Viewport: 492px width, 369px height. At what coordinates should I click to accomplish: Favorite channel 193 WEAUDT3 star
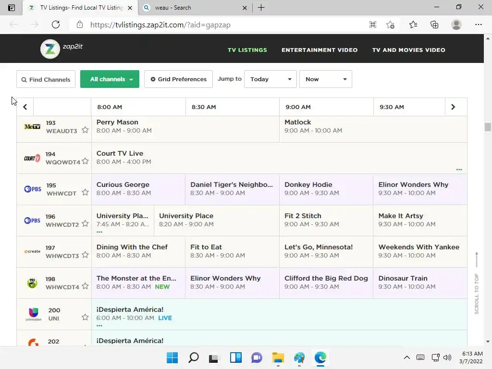click(85, 130)
